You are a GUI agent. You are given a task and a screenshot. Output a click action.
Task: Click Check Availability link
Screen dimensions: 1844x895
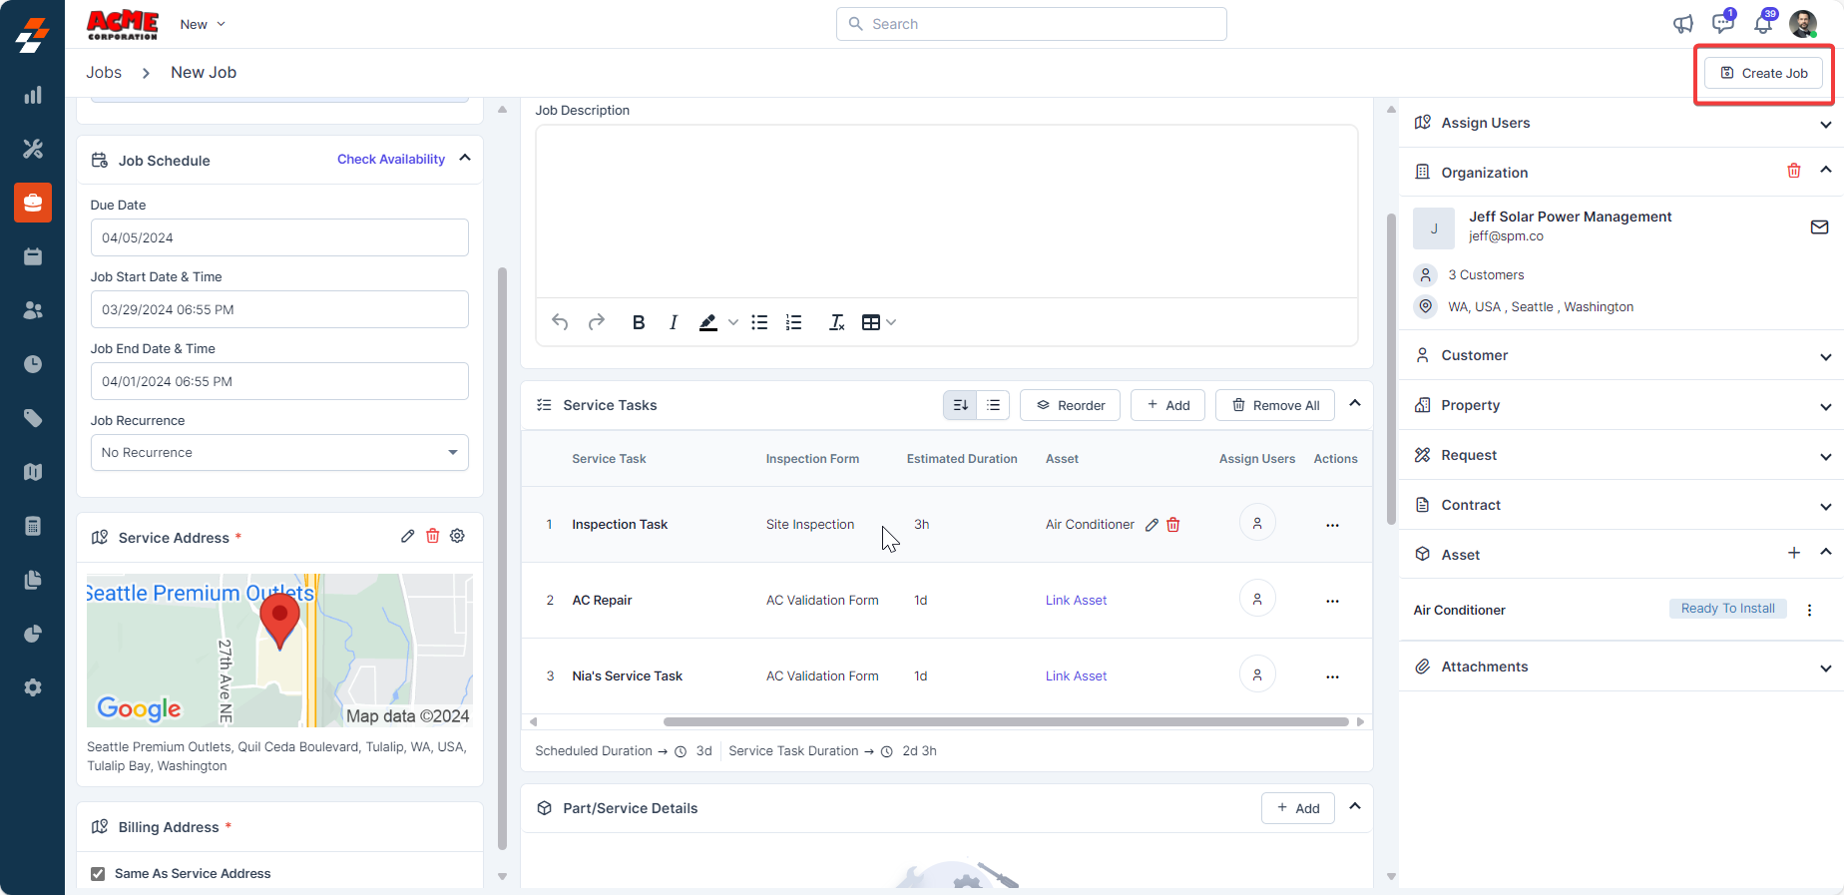[391, 160]
